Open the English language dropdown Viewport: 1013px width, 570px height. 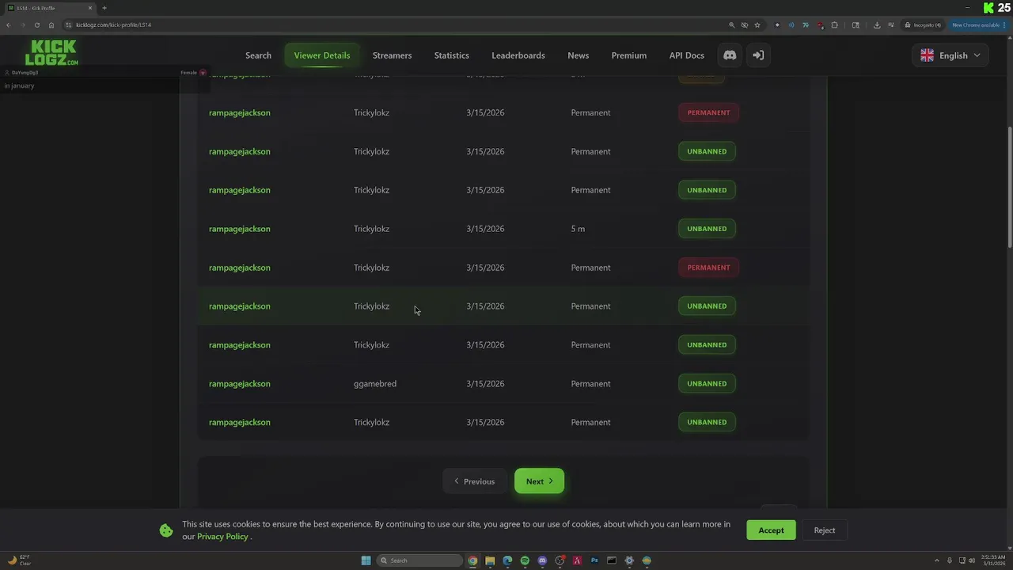(x=950, y=55)
